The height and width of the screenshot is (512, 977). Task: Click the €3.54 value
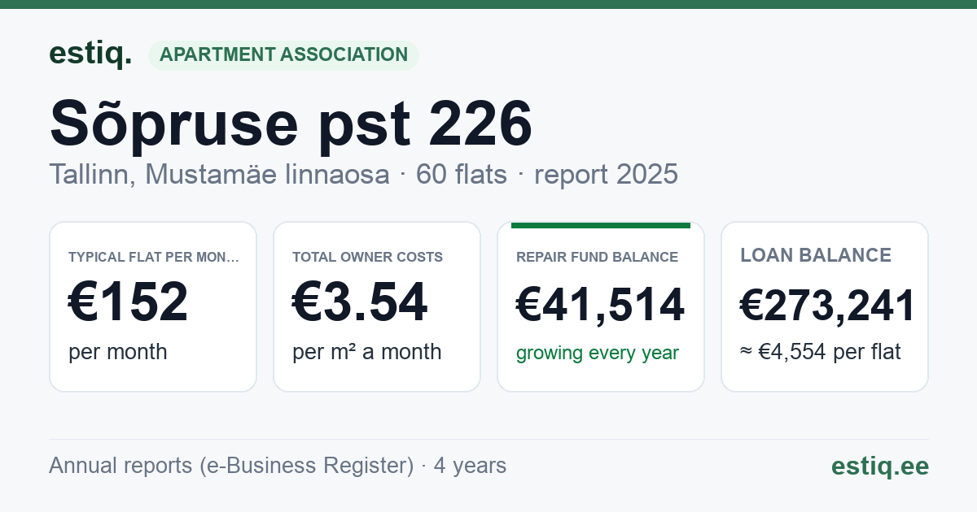[360, 302]
